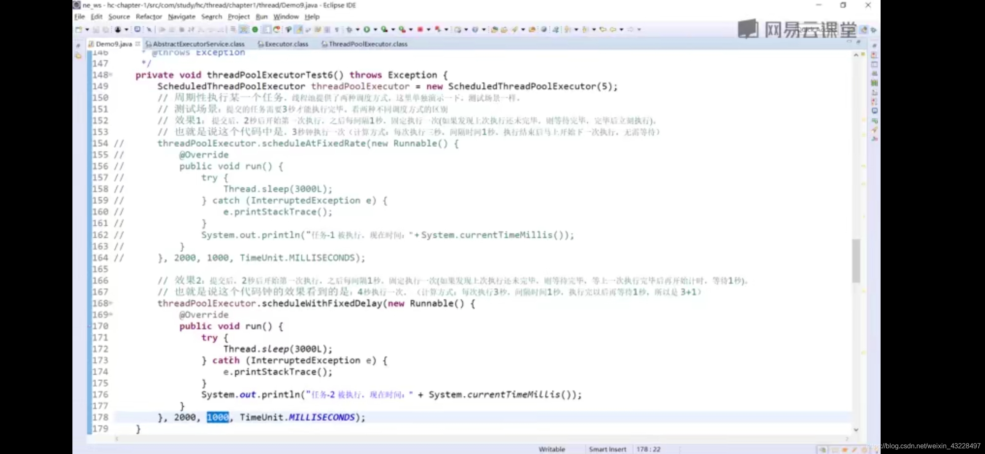985x454 pixels.
Task: Open the Back history dropdown arrow
Action: click(x=621, y=29)
